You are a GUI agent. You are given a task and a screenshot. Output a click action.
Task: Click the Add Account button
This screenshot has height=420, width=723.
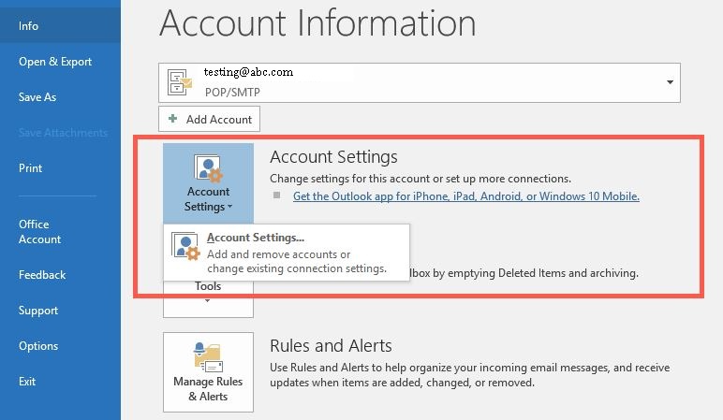click(210, 120)
